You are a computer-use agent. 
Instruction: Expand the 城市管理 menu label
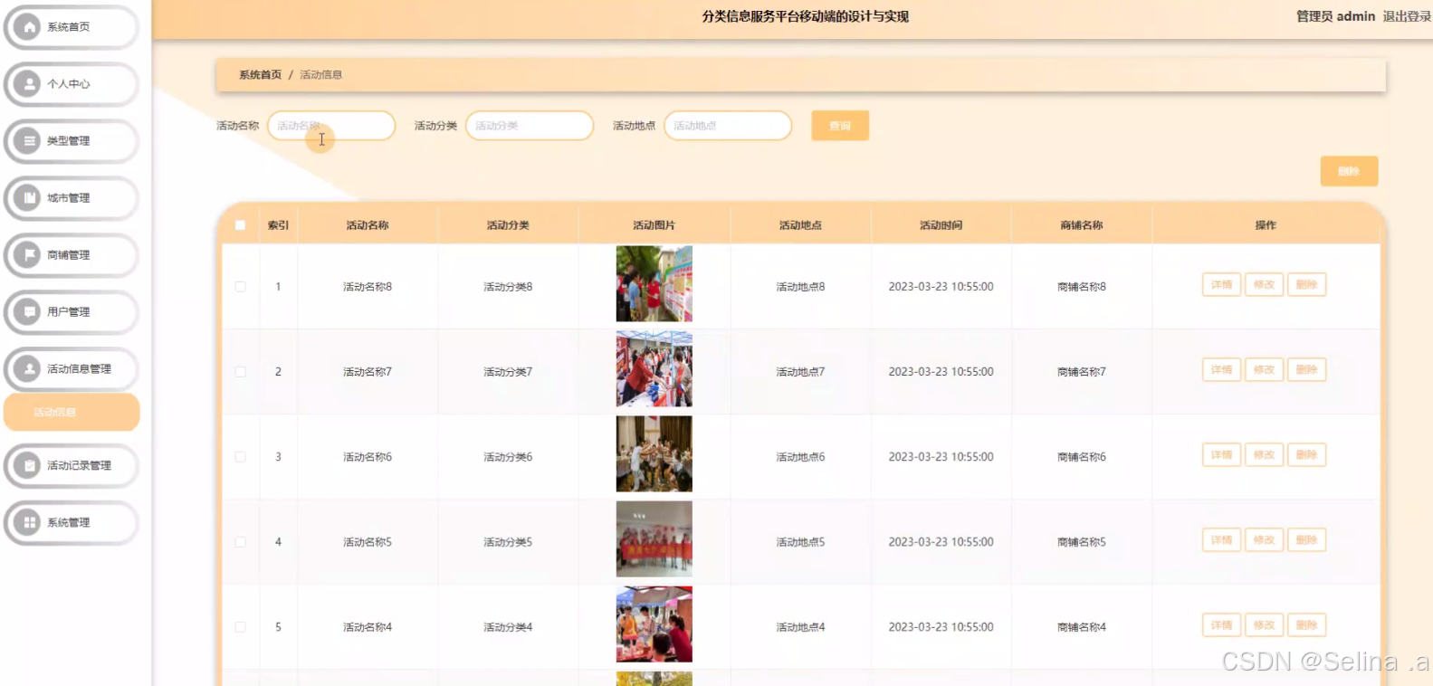[x=68, y=198]
